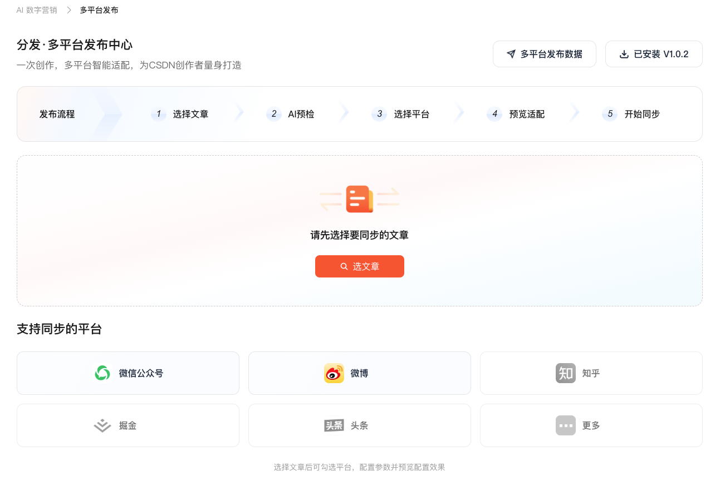The height and width of the screenshot is (481, 725).
Task: Select the Zhihu (知) platform icon
Action: pos(565,373)
